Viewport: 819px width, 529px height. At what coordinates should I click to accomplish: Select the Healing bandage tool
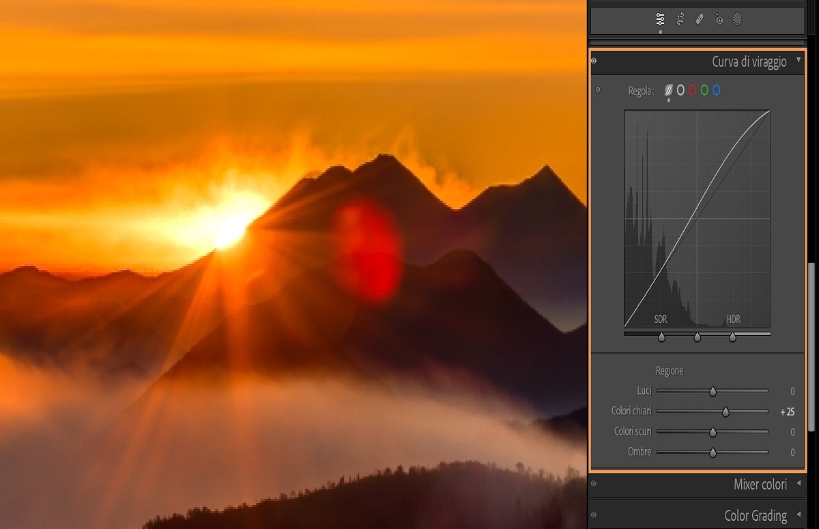(x=700, y=20)
